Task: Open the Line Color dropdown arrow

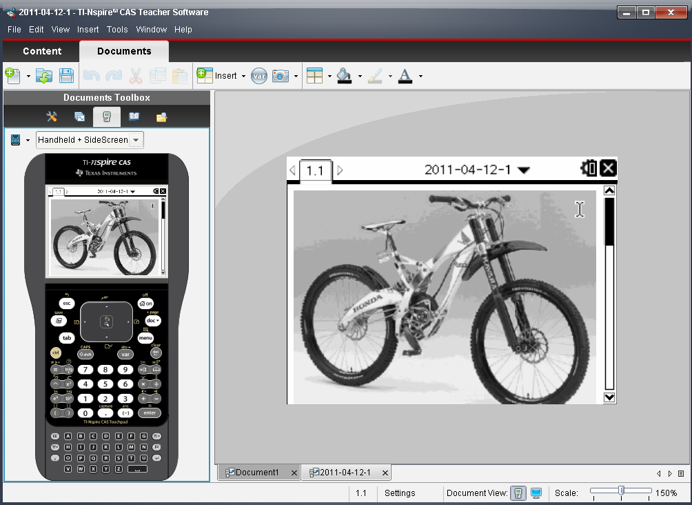Action: click(x=390, y=76)
